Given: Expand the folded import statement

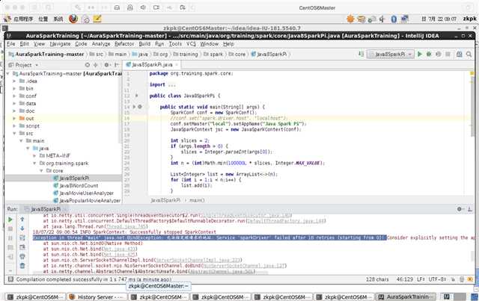Looking at the screenshot, I should (x=171, y=85).
